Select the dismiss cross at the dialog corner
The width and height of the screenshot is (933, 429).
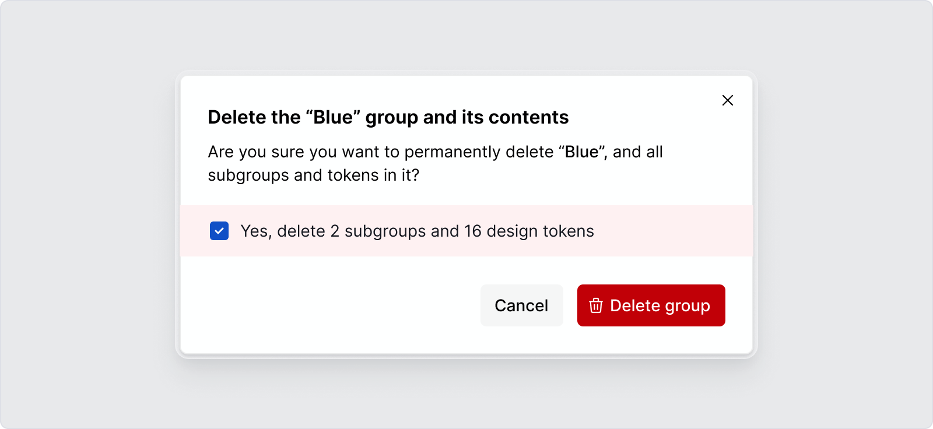click(x=728, y=100)
